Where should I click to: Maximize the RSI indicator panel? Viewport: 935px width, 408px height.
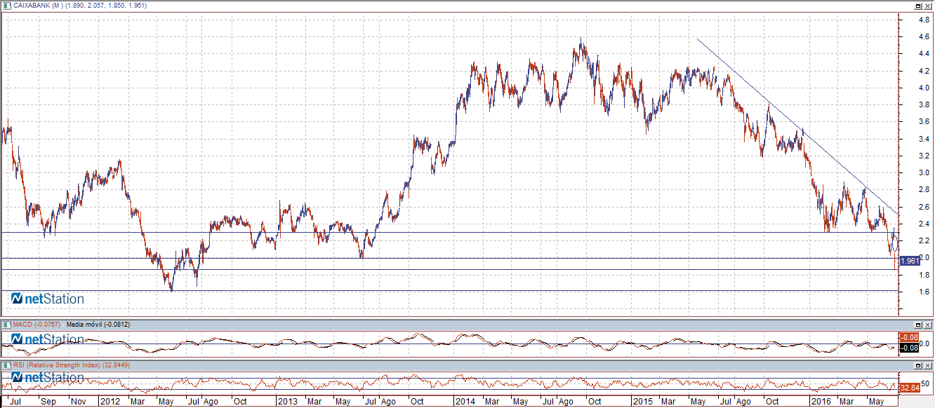[917, 365]
